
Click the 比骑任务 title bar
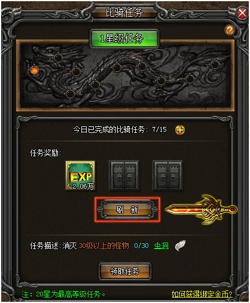124,13
